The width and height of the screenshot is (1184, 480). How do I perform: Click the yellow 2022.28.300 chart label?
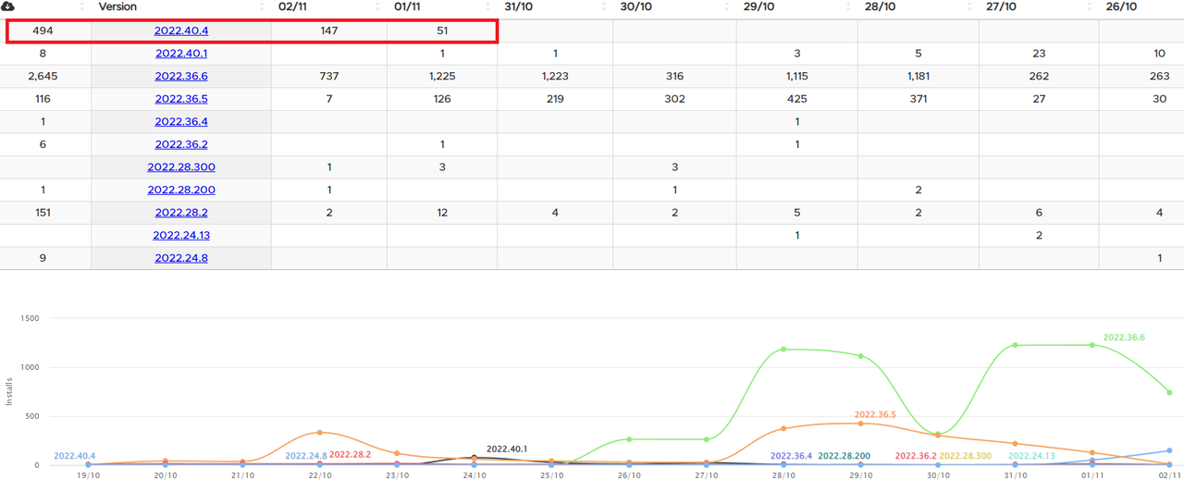tap(966, 455)
